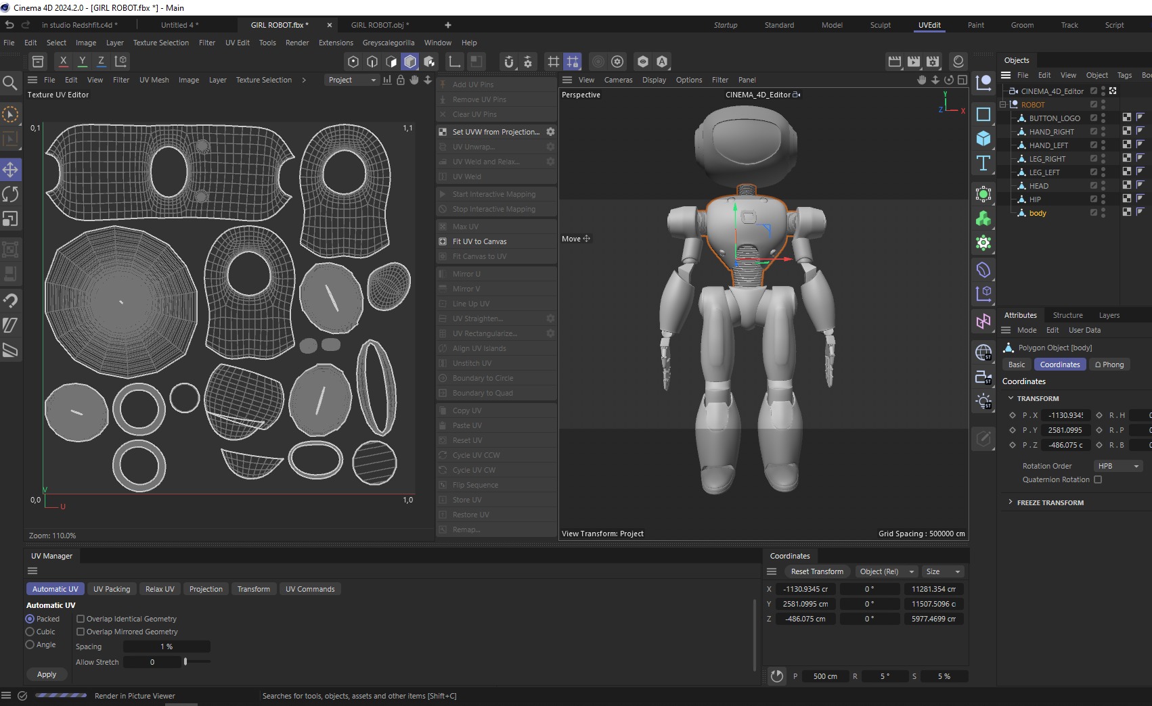This screenshot has height=706, width=1152.
Task: Switch to Polygons mode icon
Action: click(x=391, y=62)
